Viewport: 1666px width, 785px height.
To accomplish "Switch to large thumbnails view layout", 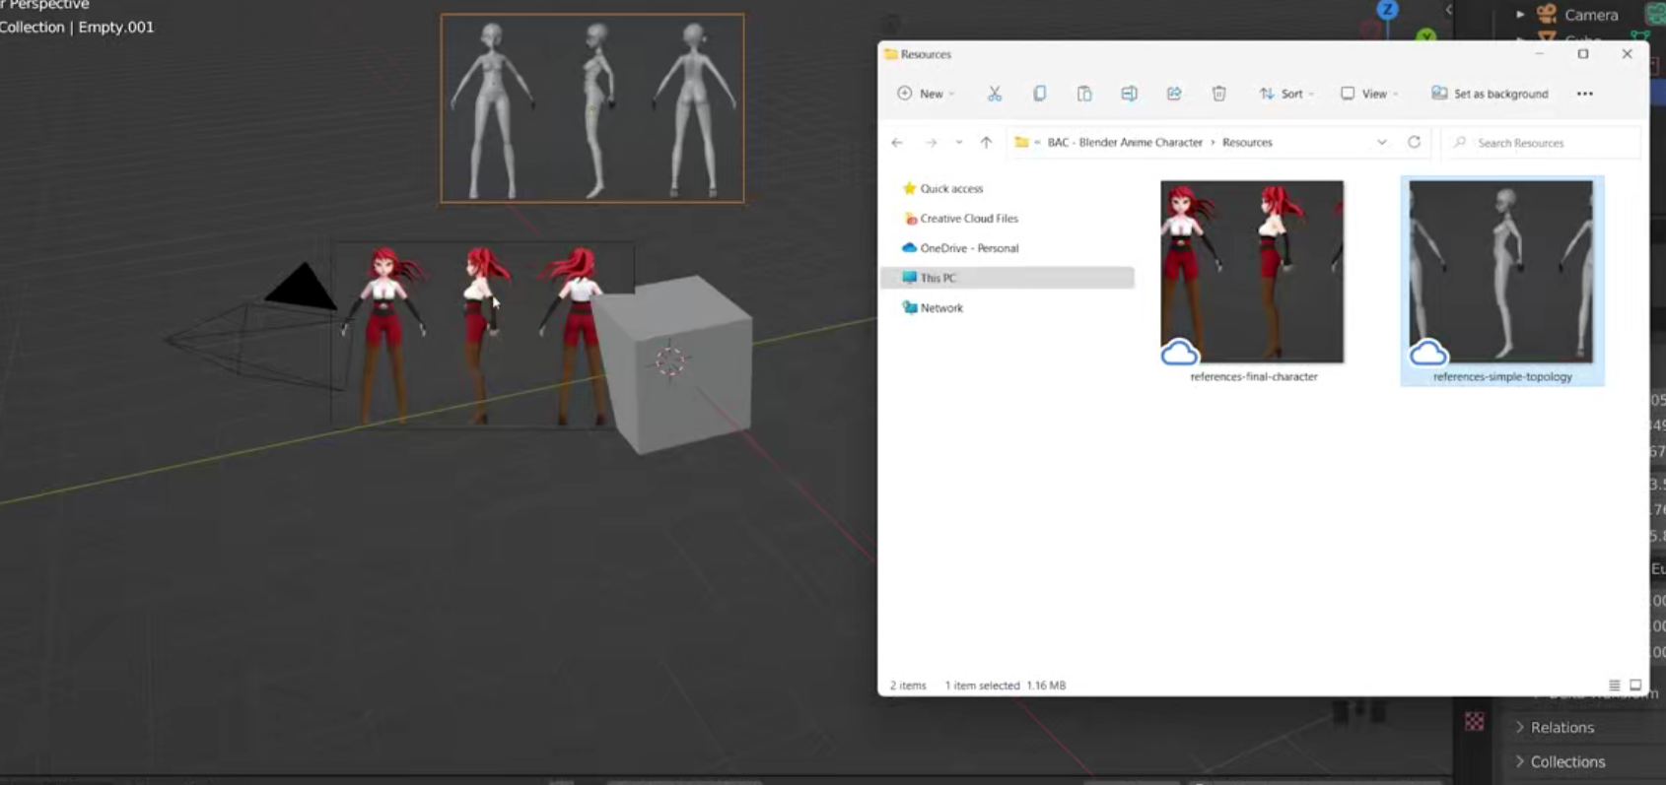I will pyautogui.click(x=1635, y=686).
